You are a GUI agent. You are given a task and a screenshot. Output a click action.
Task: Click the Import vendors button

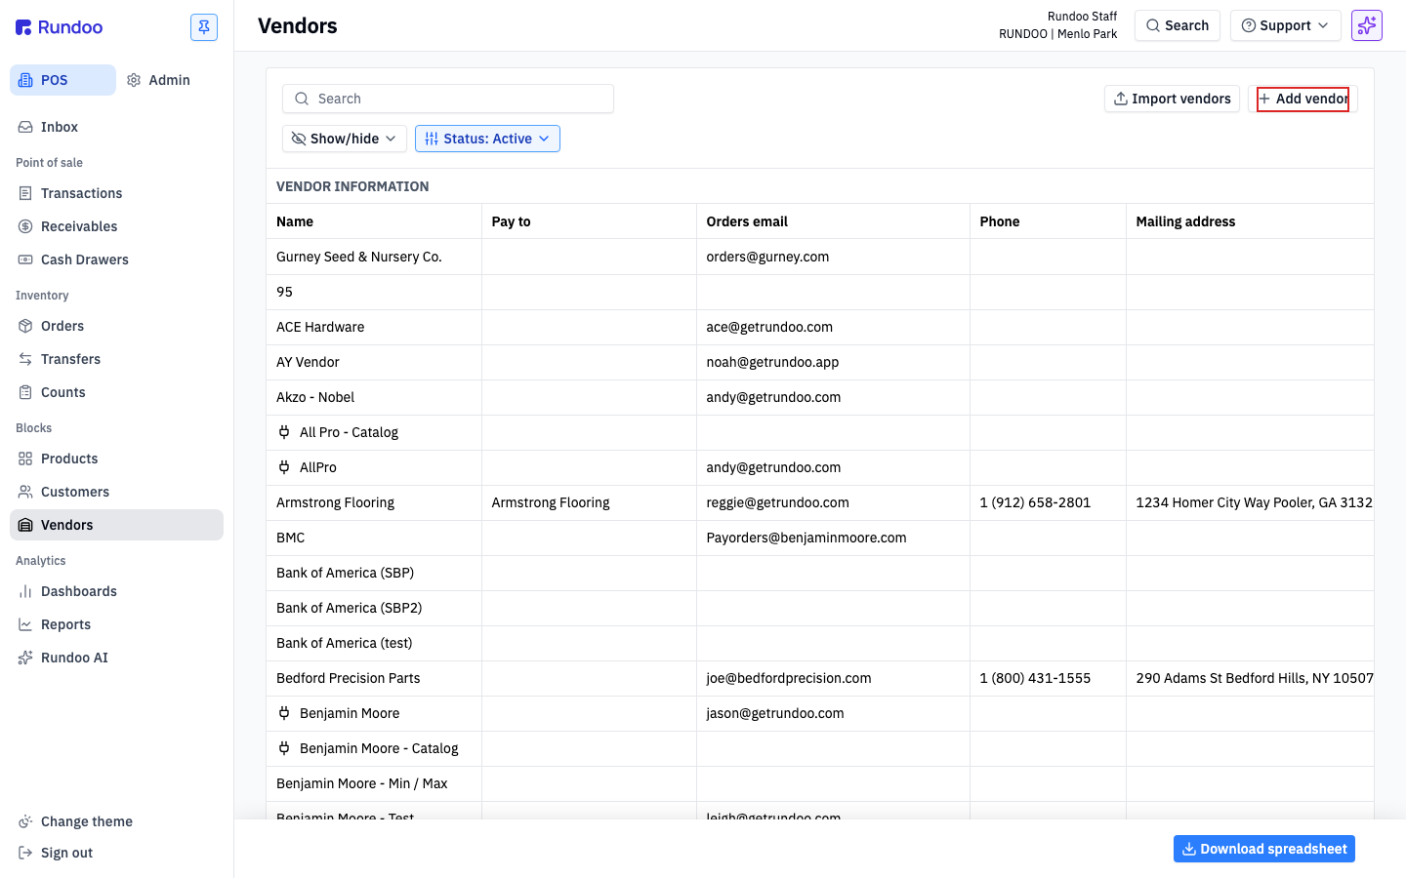1172,99
